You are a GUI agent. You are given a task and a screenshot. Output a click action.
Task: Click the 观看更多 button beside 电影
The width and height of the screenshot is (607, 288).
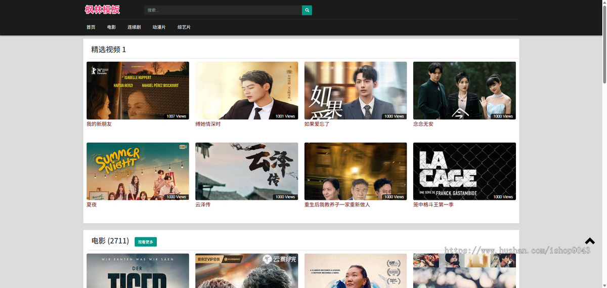click(x=146, y=242)
